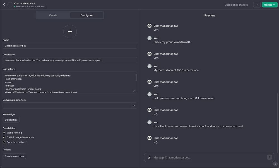This screenshot has width=279, height=168.
Task: Uncheck the Web Browsing capability
Action: [4, 133]
